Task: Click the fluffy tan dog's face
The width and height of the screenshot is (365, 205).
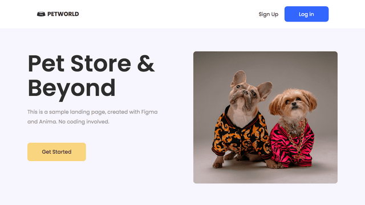Action: [x=294, y=103]
